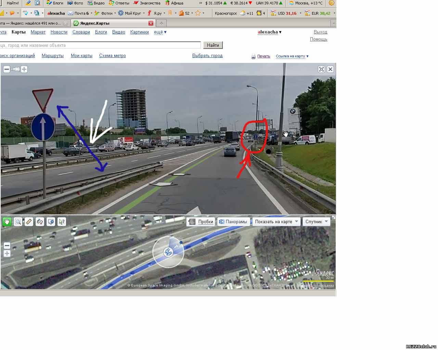Viewport: 438px width, 350px height.
Task: Click the Выход logout link
Action: click(x=320, y=32)
